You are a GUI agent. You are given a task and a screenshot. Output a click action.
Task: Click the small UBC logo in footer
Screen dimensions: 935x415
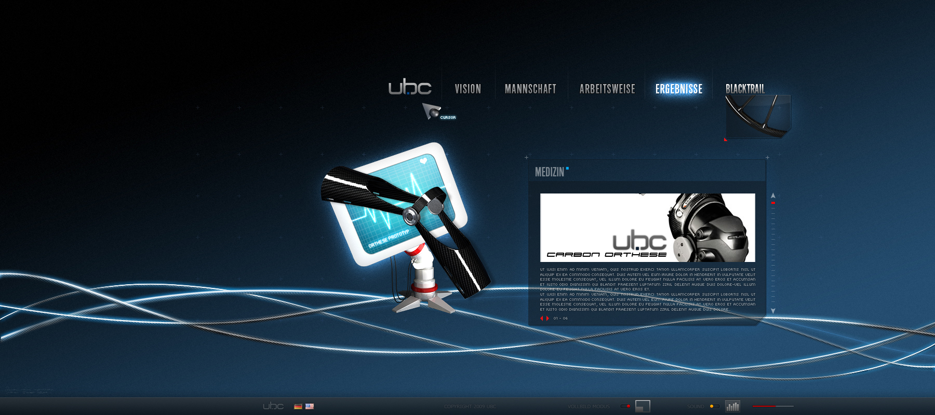273,406
